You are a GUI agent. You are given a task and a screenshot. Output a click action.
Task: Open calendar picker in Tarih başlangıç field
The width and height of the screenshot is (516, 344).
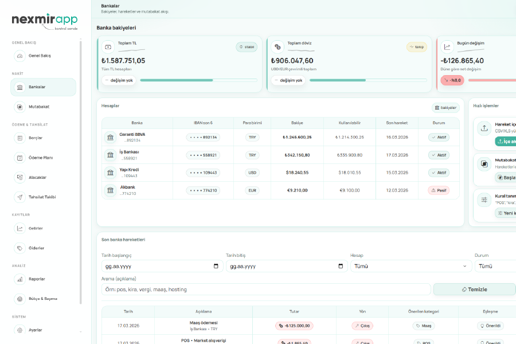(216, 266)
